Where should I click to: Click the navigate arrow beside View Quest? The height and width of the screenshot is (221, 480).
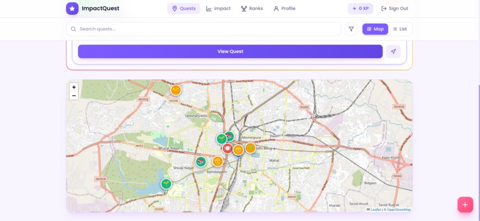[x=394, y=51]
